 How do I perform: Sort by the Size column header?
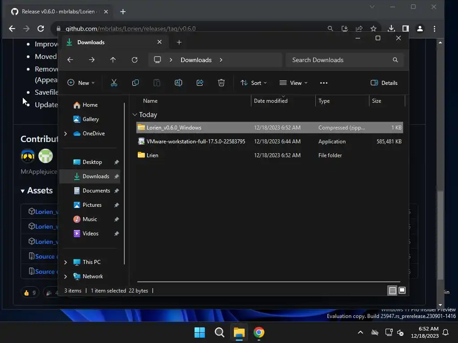click(377, 101)
